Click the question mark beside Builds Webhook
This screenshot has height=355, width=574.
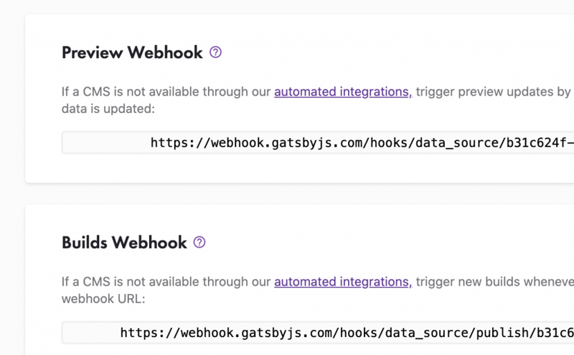coord(199,243)
